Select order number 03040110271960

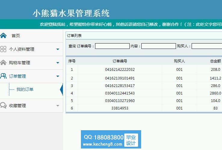click(120, 100)
